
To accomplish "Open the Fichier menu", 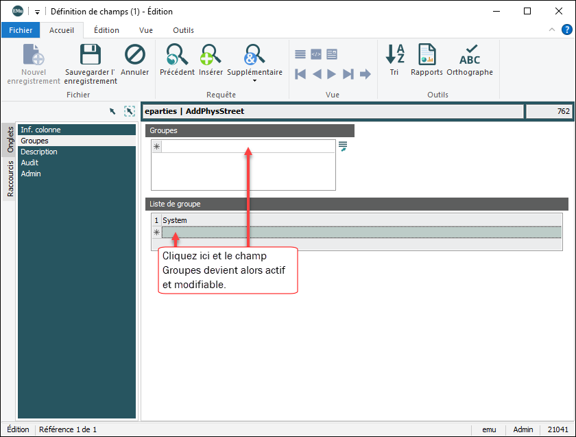I will (21, 30).
